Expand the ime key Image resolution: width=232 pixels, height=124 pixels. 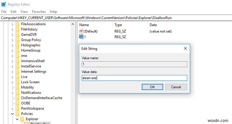pos(13,56)
